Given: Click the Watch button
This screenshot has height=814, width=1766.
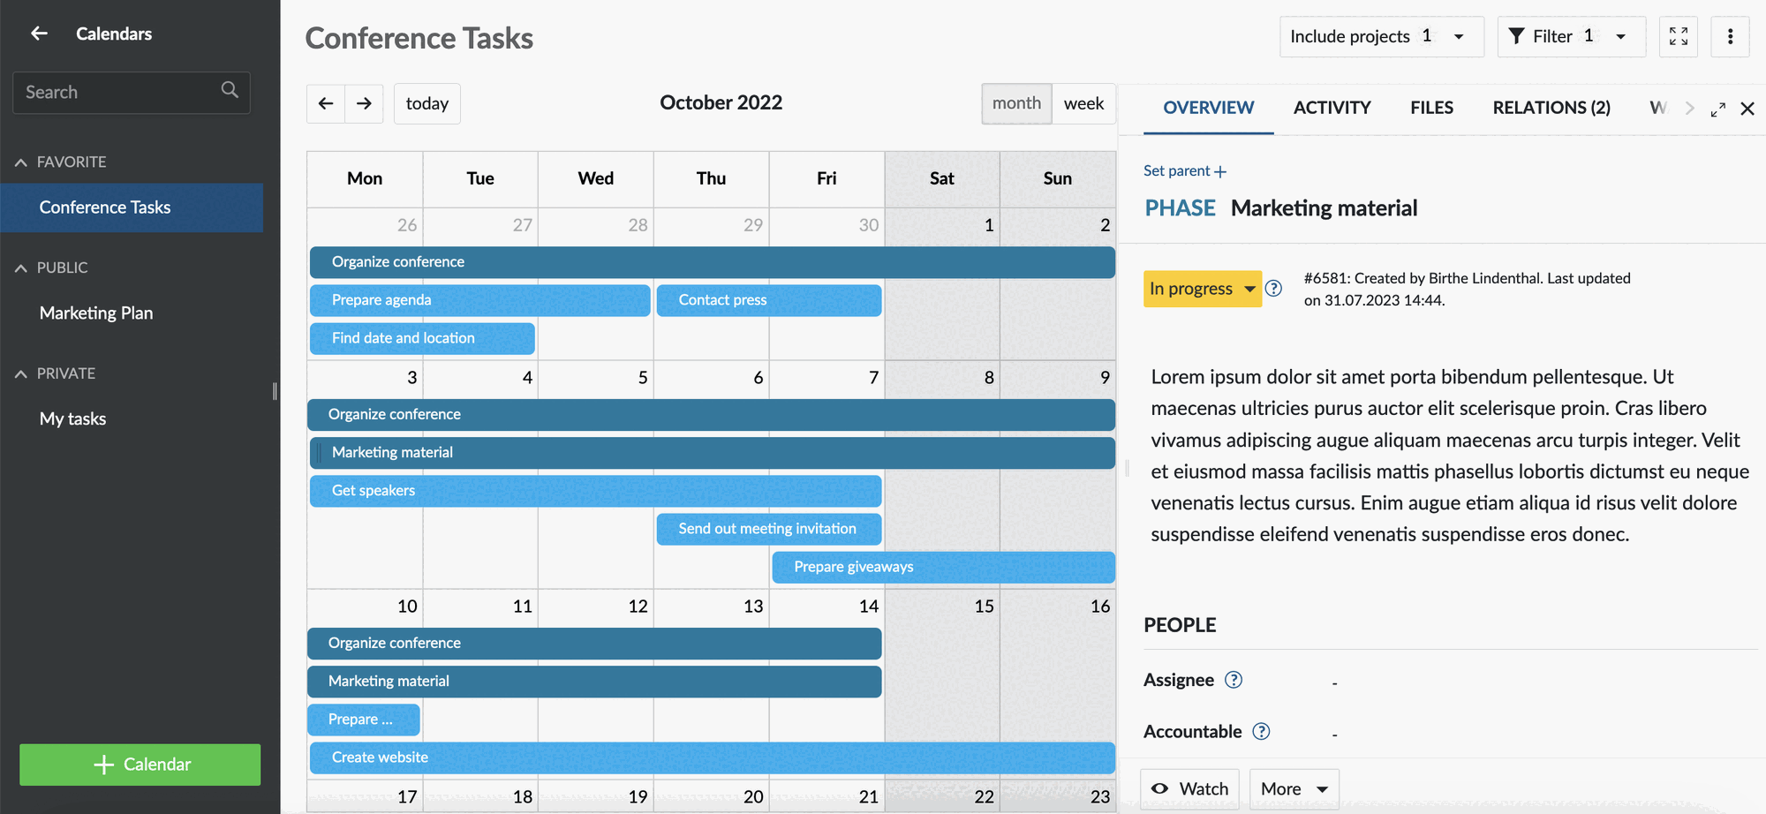Looking at the screenshot, I should [1190, 788].
